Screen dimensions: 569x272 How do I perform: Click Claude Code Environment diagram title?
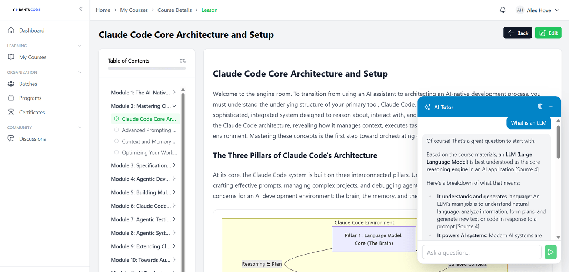coord(365,222)
